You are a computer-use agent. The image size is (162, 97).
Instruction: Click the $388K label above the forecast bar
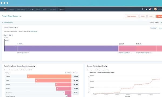(x=20, y=44)
